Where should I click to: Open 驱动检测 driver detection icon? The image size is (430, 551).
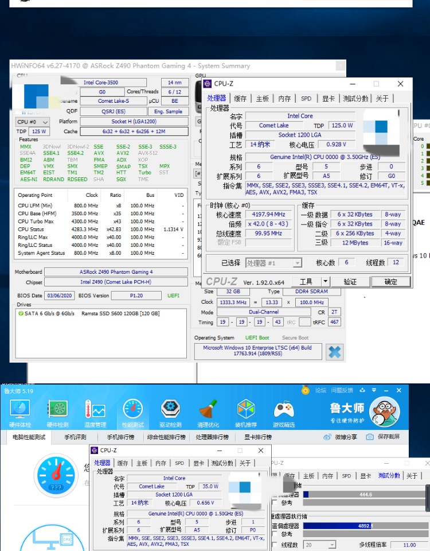170,413
